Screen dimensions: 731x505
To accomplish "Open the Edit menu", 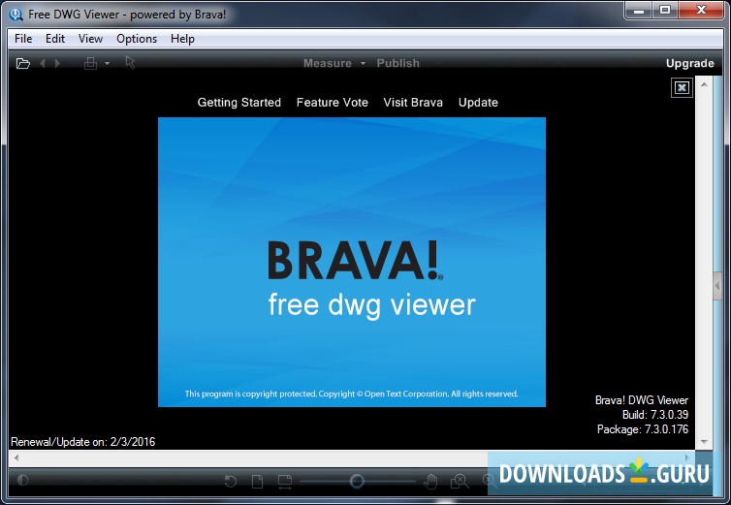I will (x=55, y=39).
